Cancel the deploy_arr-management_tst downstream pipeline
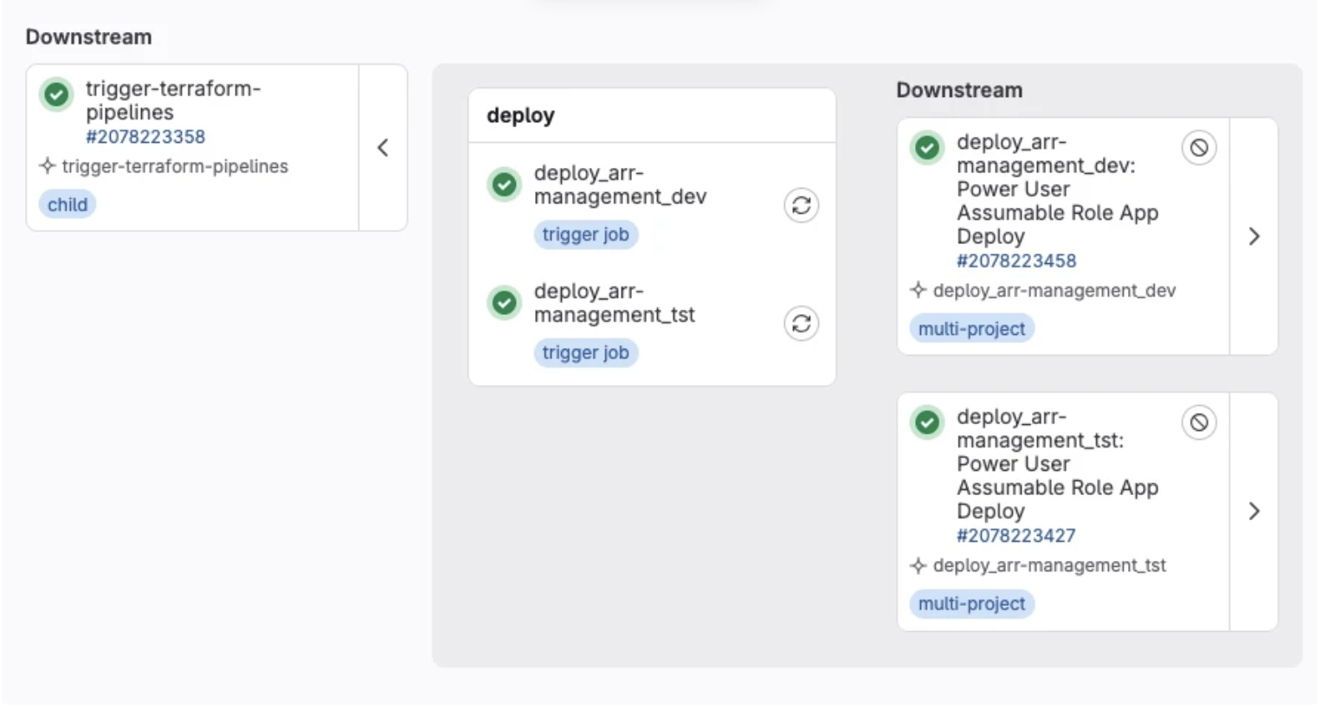Screen dimensions: 1328x708 click(x=1199, y=422)
